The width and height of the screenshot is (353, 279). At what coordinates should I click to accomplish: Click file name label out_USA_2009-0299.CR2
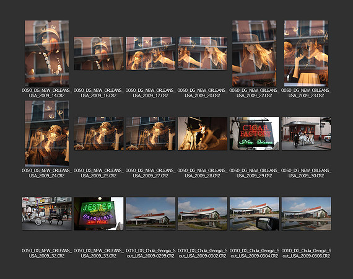click(x=150, y=254)
